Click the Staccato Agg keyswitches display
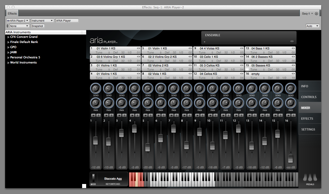 point(113,179)
